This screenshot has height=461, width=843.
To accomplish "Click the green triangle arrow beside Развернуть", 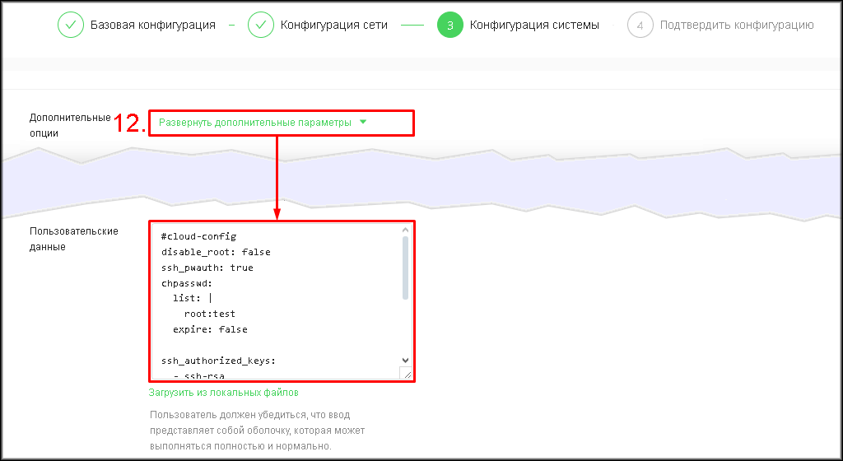I will pos(363,122).
